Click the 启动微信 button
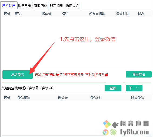The width and height of the screenshot is (153, 137). tap(18, 75)
